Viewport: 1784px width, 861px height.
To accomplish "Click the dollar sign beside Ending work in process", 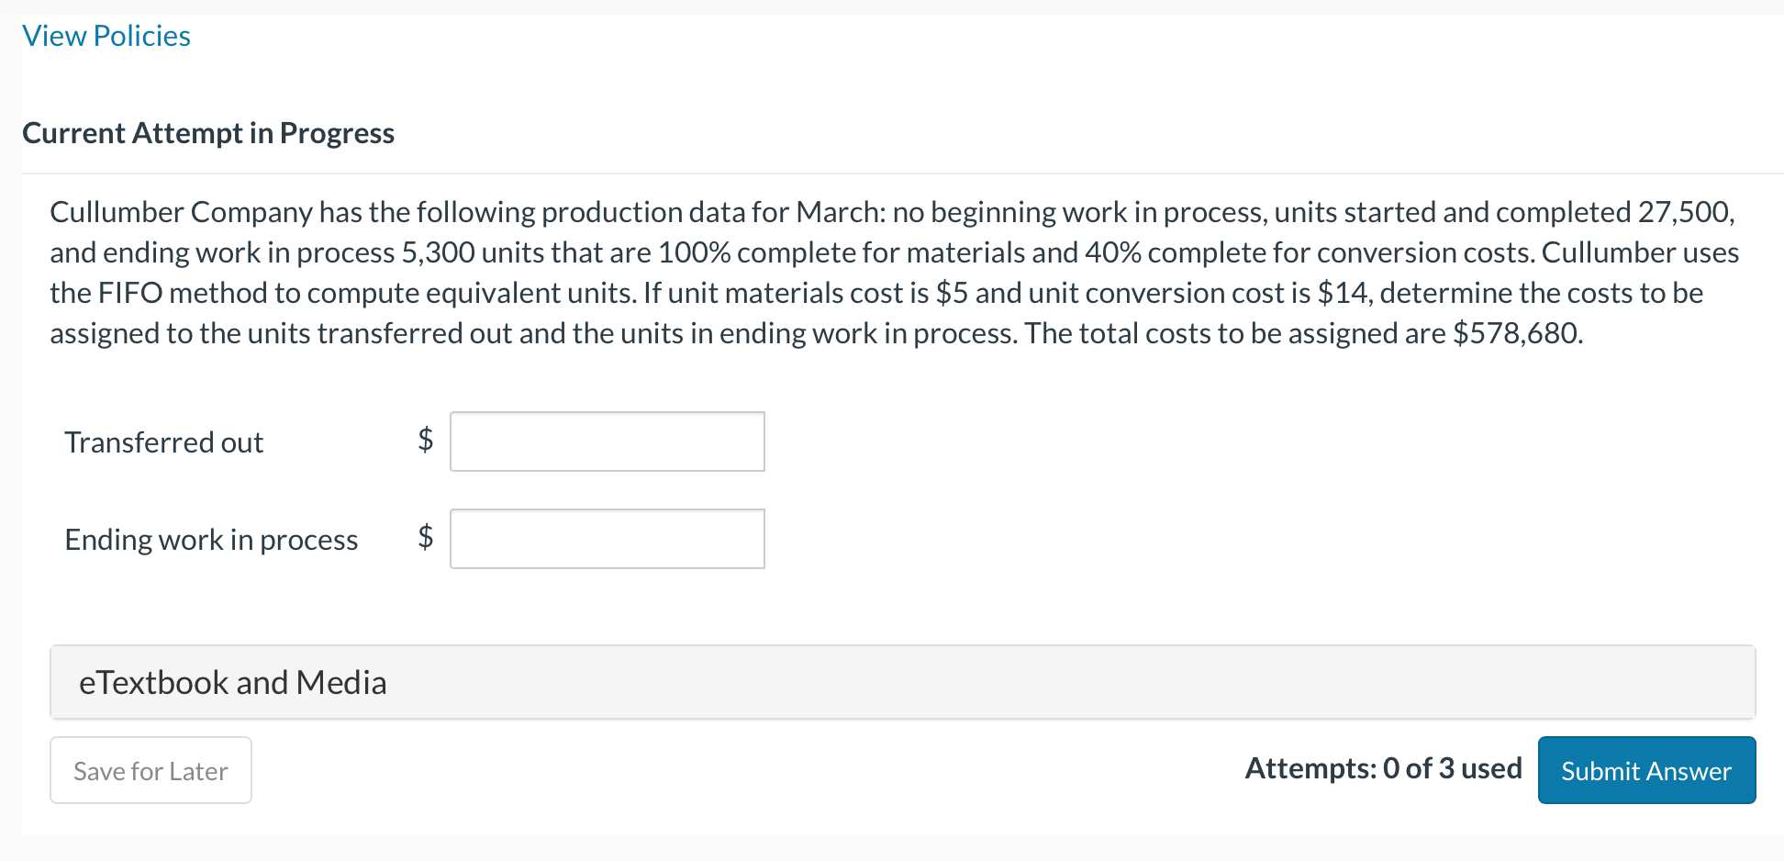I will tap(425, 536).
